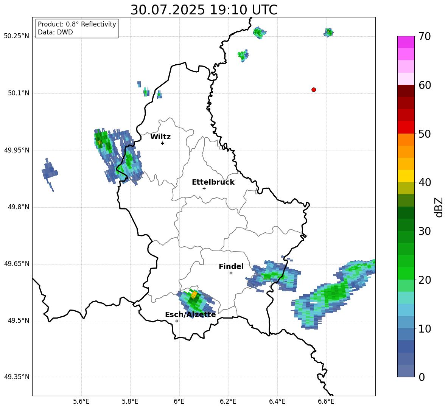Click the 6.6°E longitude label
Viewport: 448px width, 409px height.
click(x=326, y=401)
